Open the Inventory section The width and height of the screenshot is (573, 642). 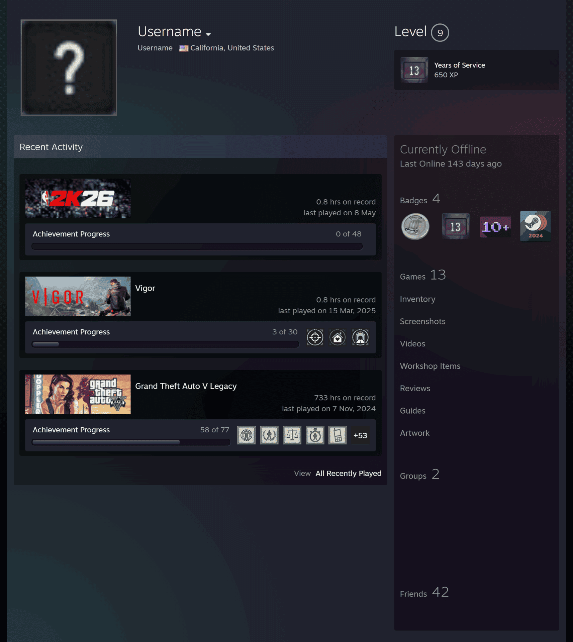[x=417, y=299]
